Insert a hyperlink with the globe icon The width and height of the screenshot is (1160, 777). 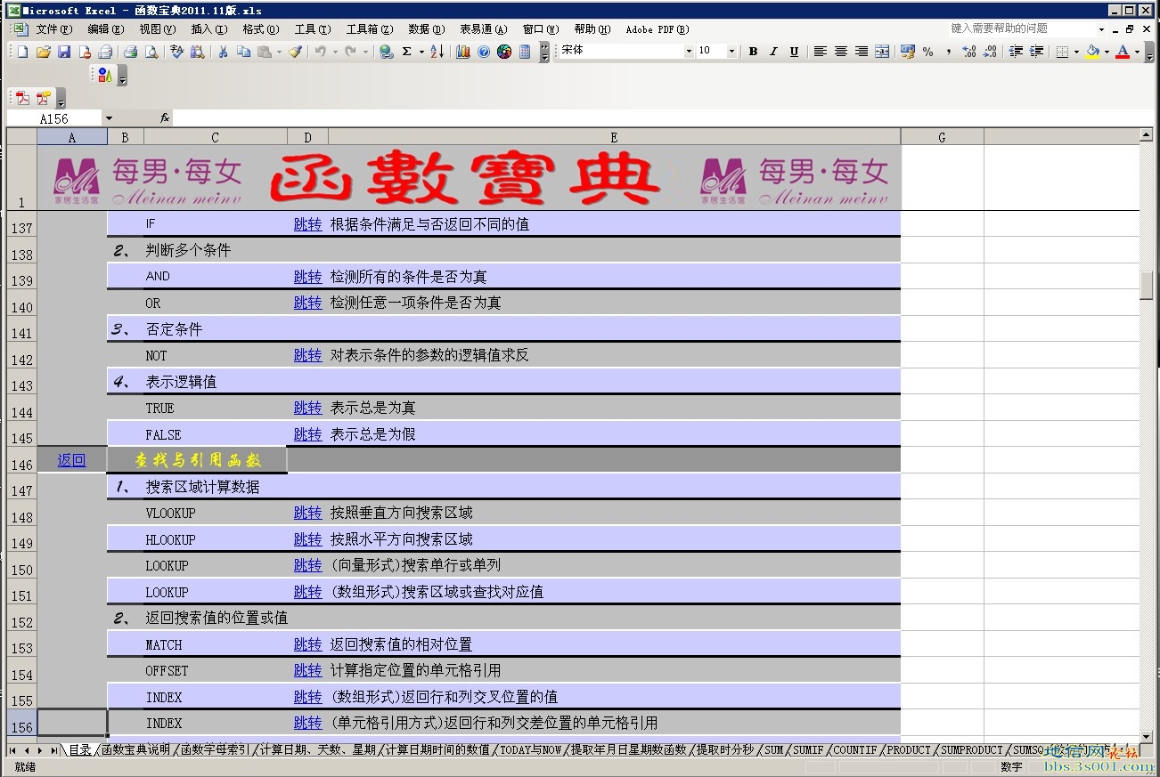point(386,52)
